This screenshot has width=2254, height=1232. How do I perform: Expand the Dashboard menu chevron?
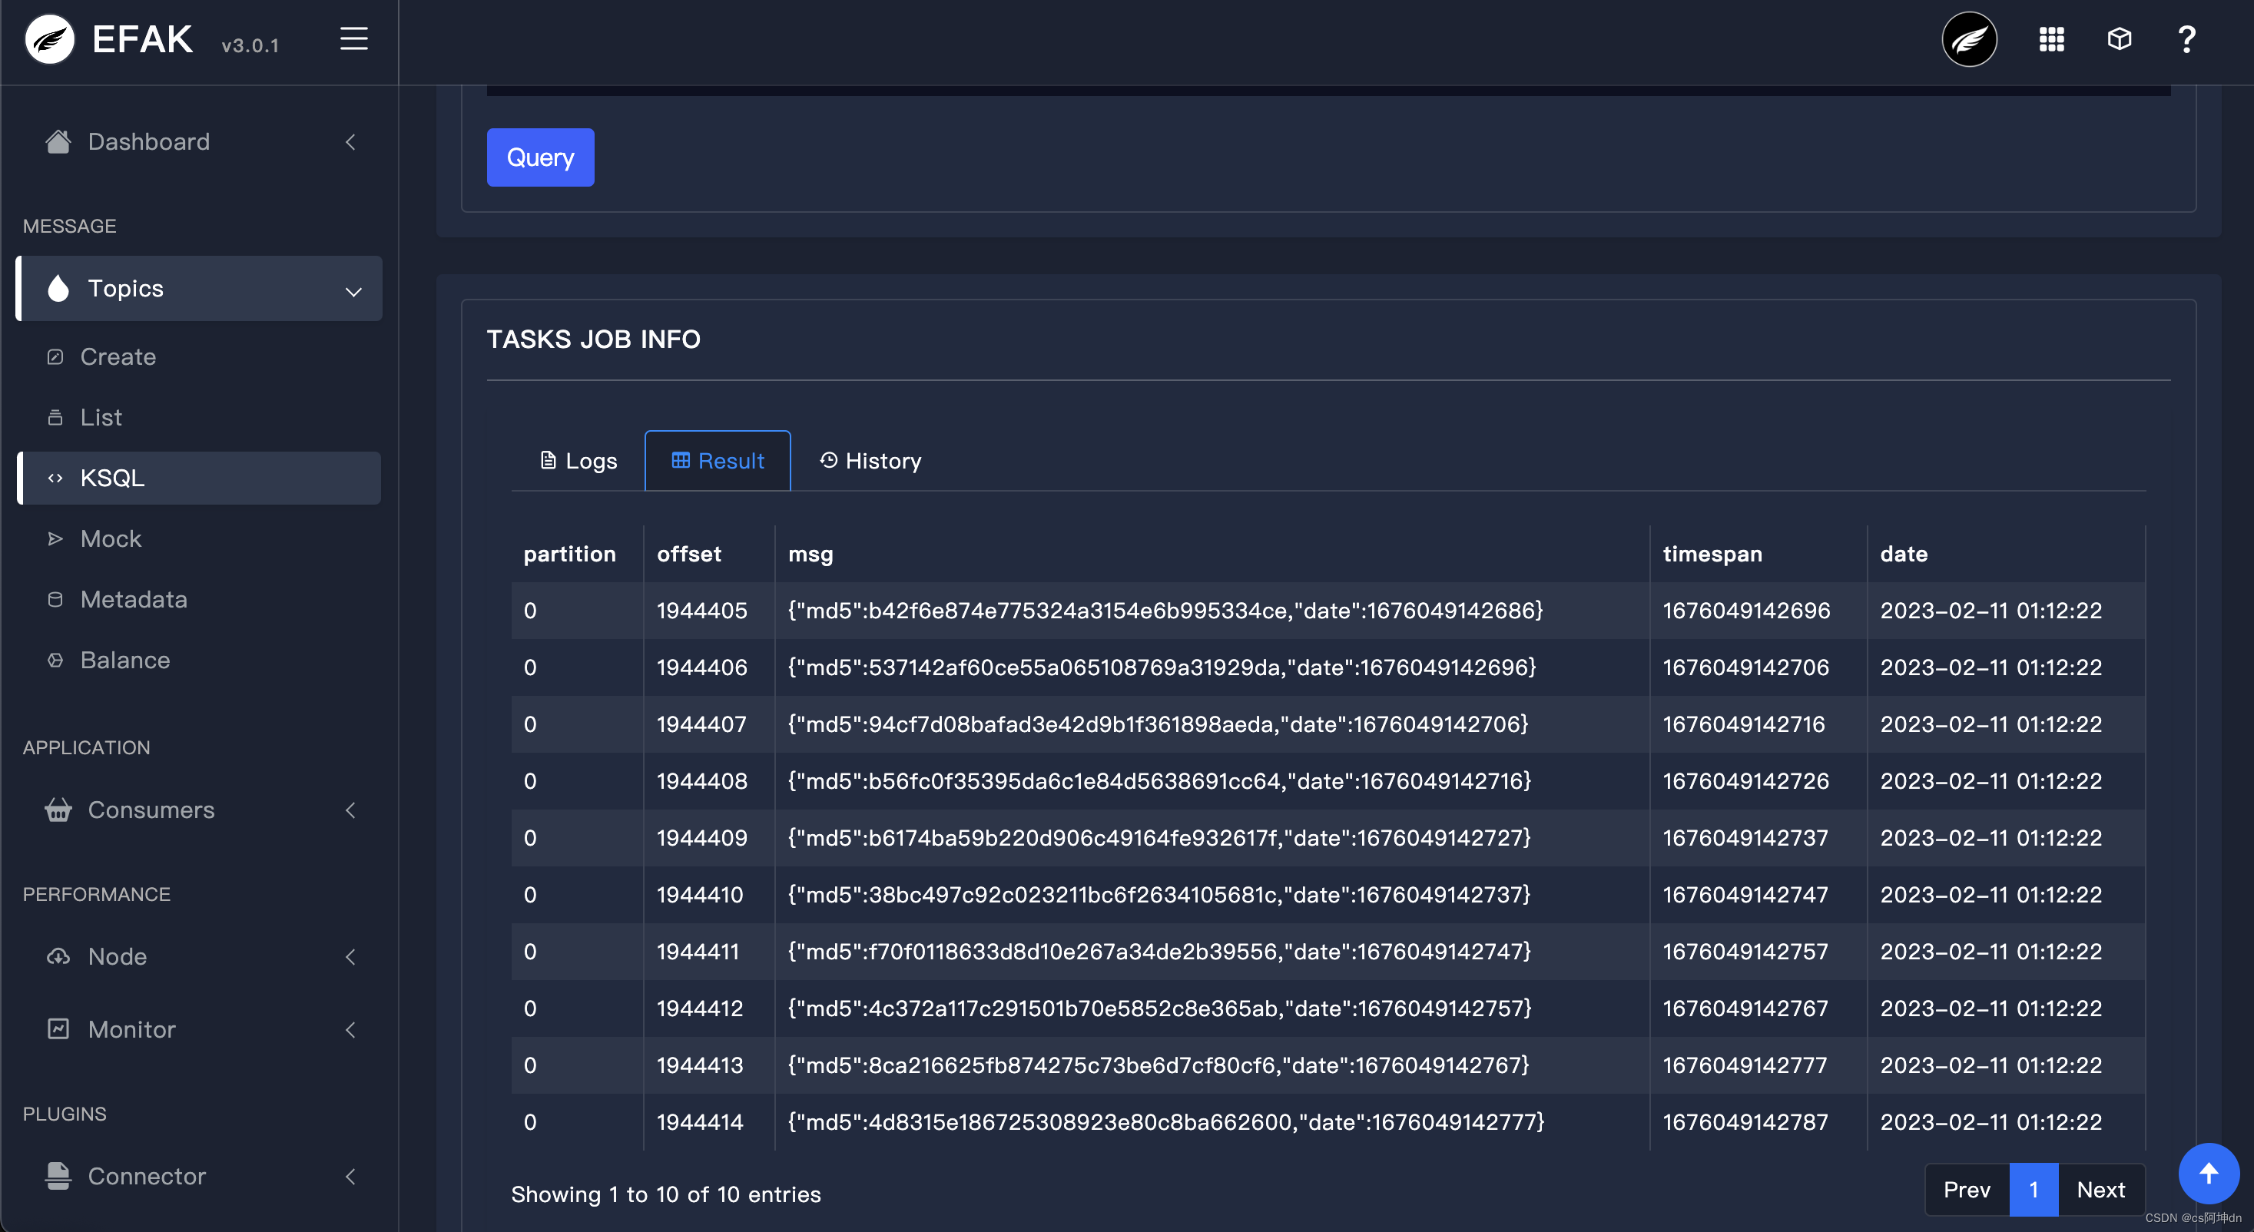click(351, 142)
